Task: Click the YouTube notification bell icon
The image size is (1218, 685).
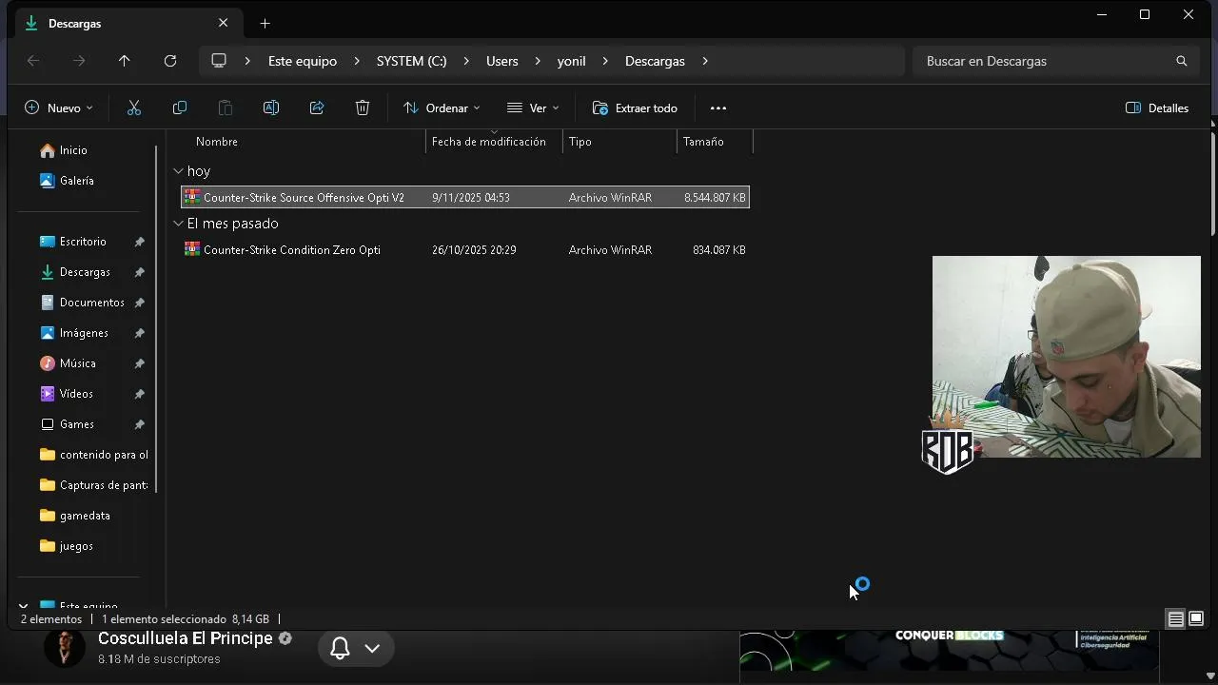Action: [x=340, y=649]
